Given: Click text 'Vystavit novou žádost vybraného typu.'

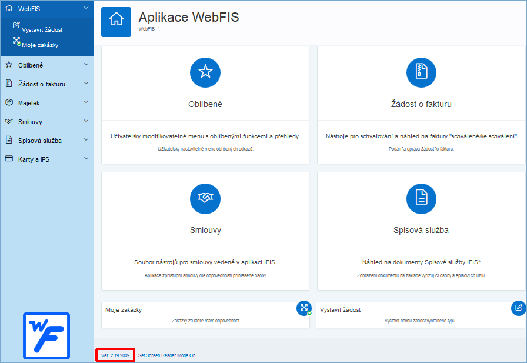Looking at the screenshot, I should (x=421, y=321).
